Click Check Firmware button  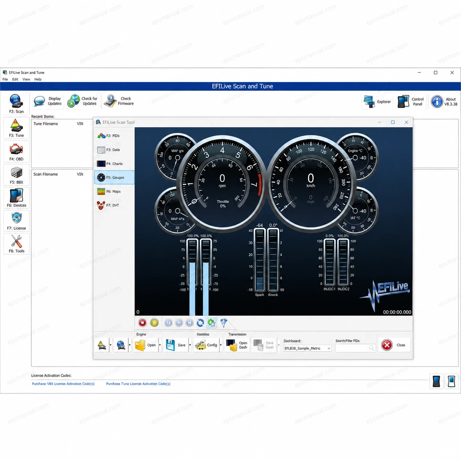119,101
